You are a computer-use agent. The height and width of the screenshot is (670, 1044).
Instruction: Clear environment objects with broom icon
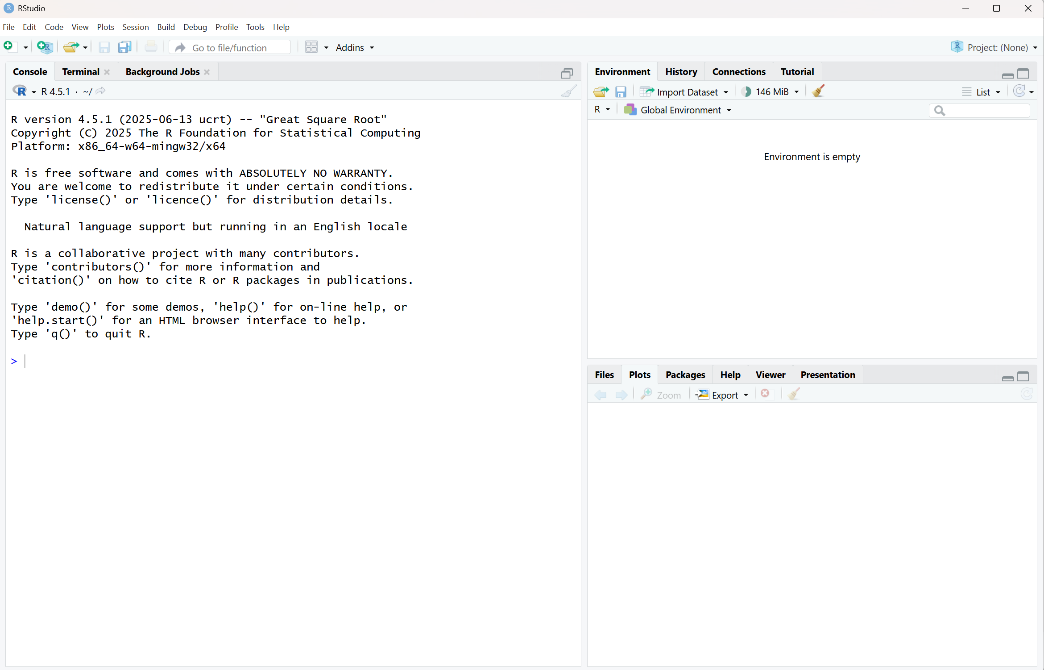[818, 92]
